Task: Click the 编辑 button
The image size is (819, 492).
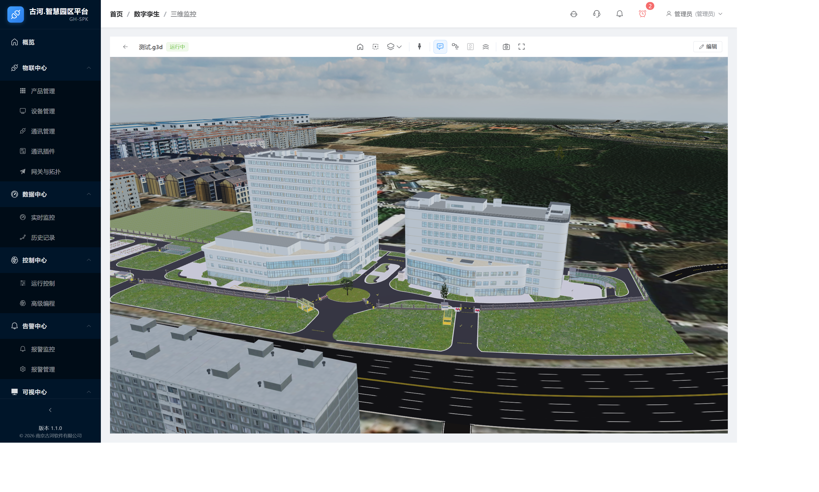Action: [x=707, y=47]
